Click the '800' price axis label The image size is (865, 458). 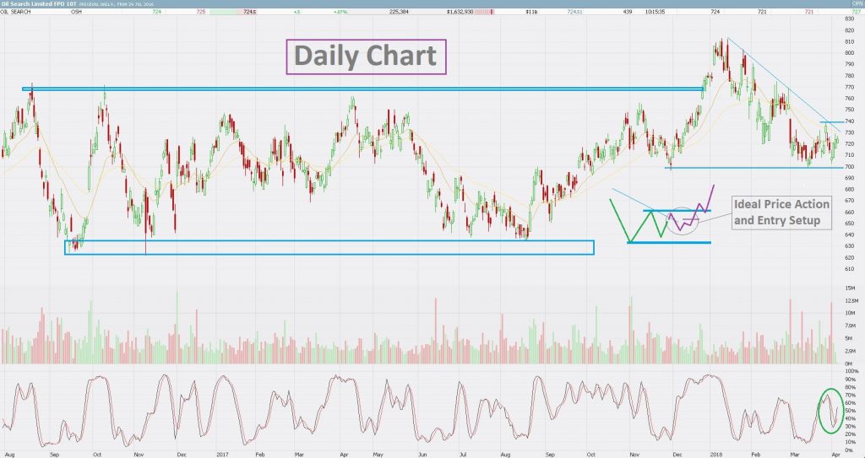pos(850,53)
